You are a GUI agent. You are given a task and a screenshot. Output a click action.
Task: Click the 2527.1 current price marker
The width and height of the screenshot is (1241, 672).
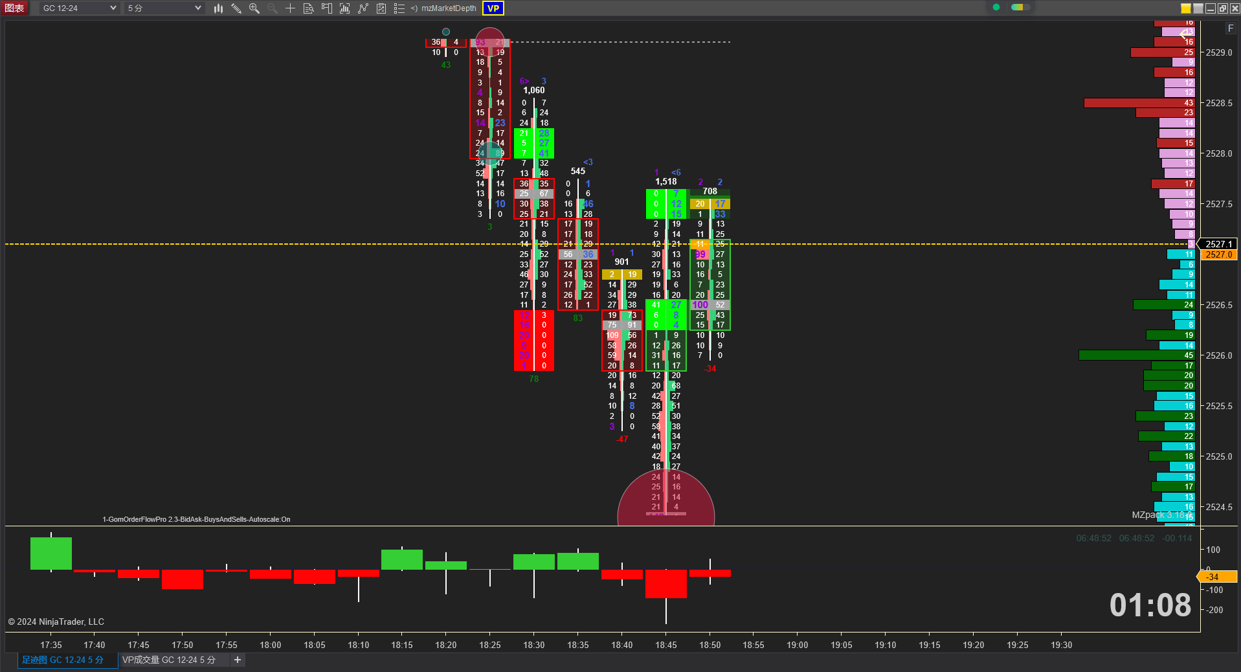(1218, 244)
